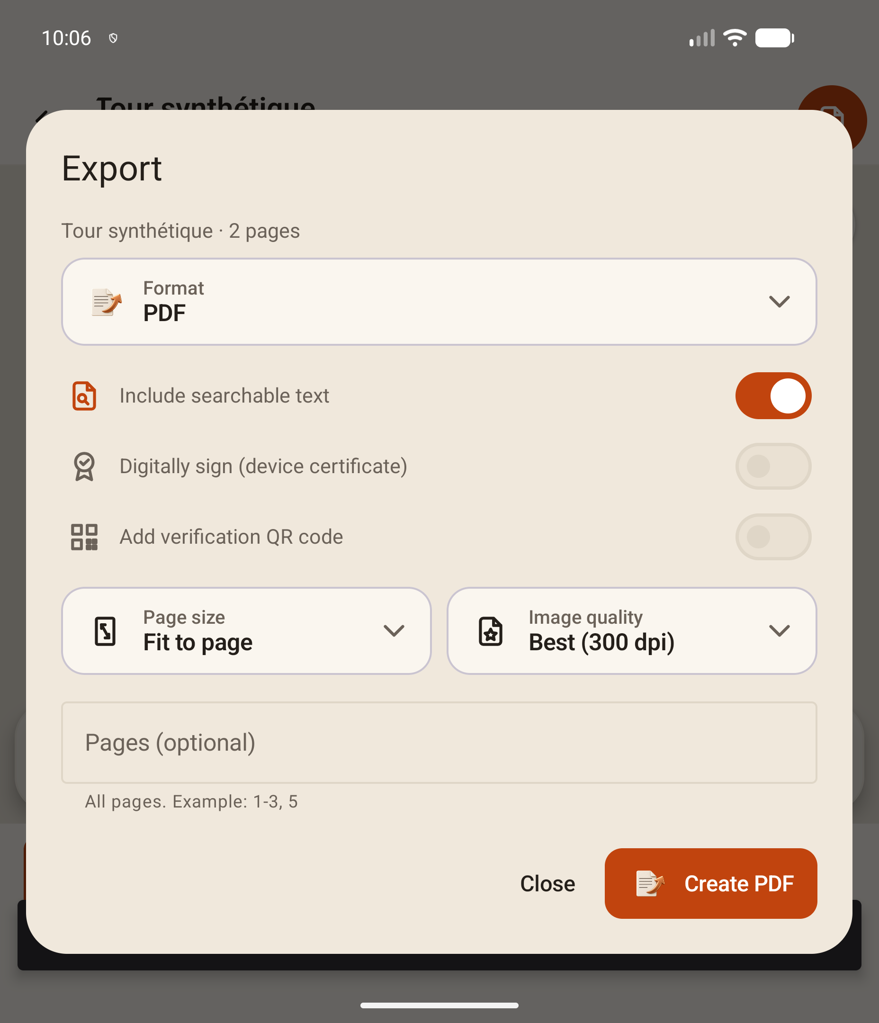879x1023 pixels.
Task: Enable Add verification QR code switch
Action: click(773, 537)
